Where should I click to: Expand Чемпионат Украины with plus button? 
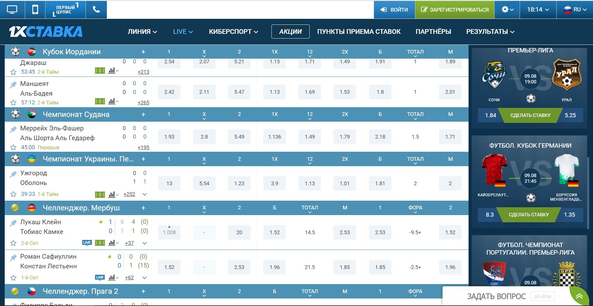click(143, 159)
